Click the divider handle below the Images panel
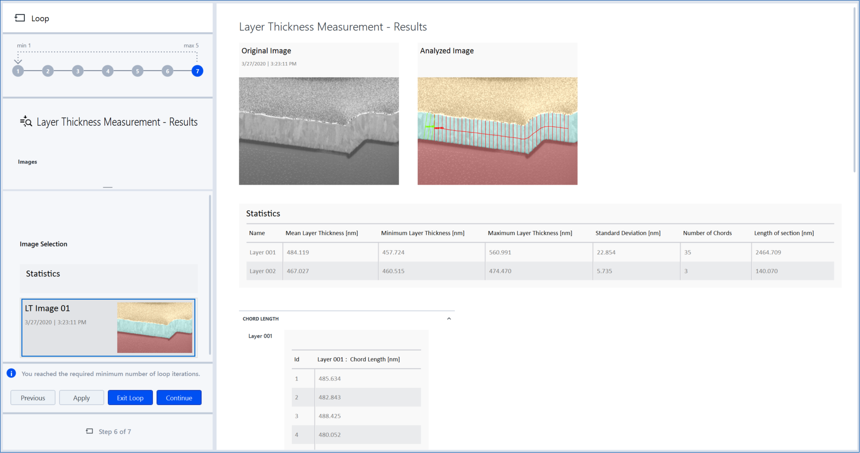The width and height of the screenshot is (860, 453). pos(107,187)
